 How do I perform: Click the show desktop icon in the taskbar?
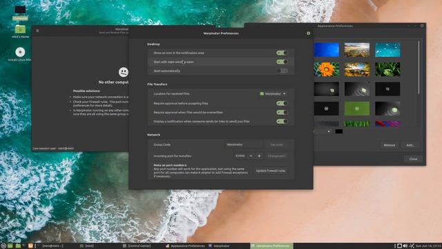[x=10, y=246]
